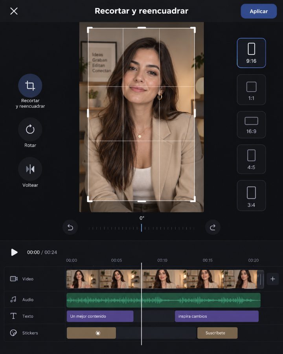
Task: Select the Rotar tool icon
Action: pyautogui.click(x=30, y=129)
